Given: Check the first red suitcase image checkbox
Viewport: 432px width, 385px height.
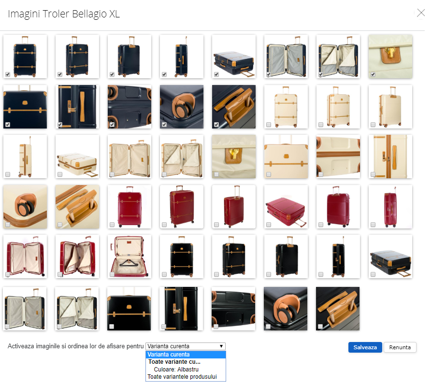Looking at the screenshot, I should pyautogui.click(x=112, y=225).
